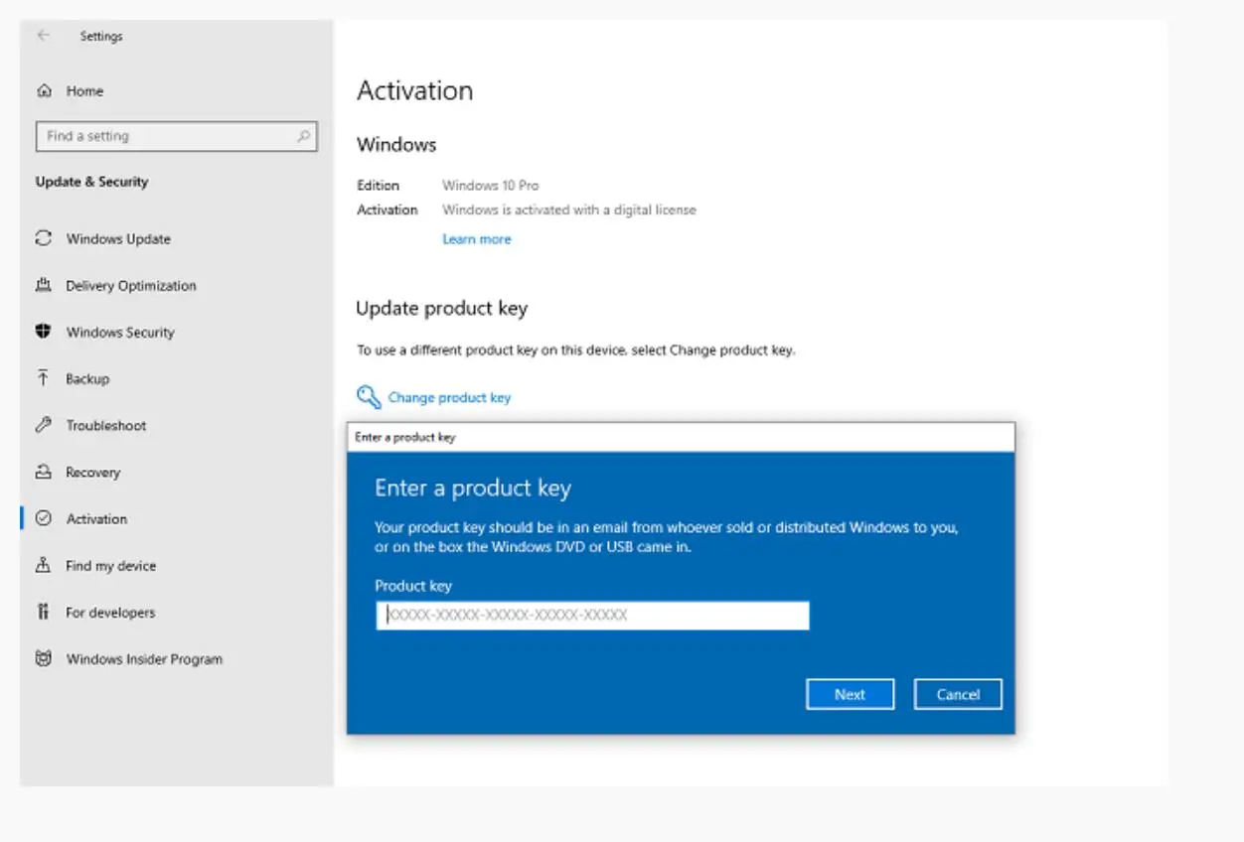Screen dimensions: 1244x842
Task: Open Find my device settings
Action: [111, 565]
